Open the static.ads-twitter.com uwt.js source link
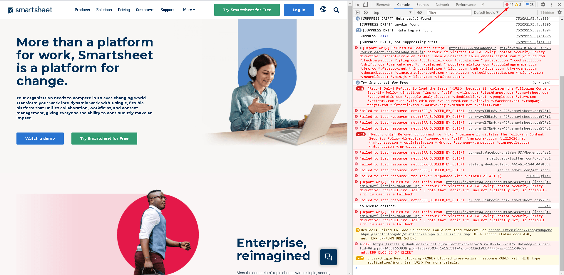The height and width of the screenshot is (275, 564). click(x=519, y=158)
